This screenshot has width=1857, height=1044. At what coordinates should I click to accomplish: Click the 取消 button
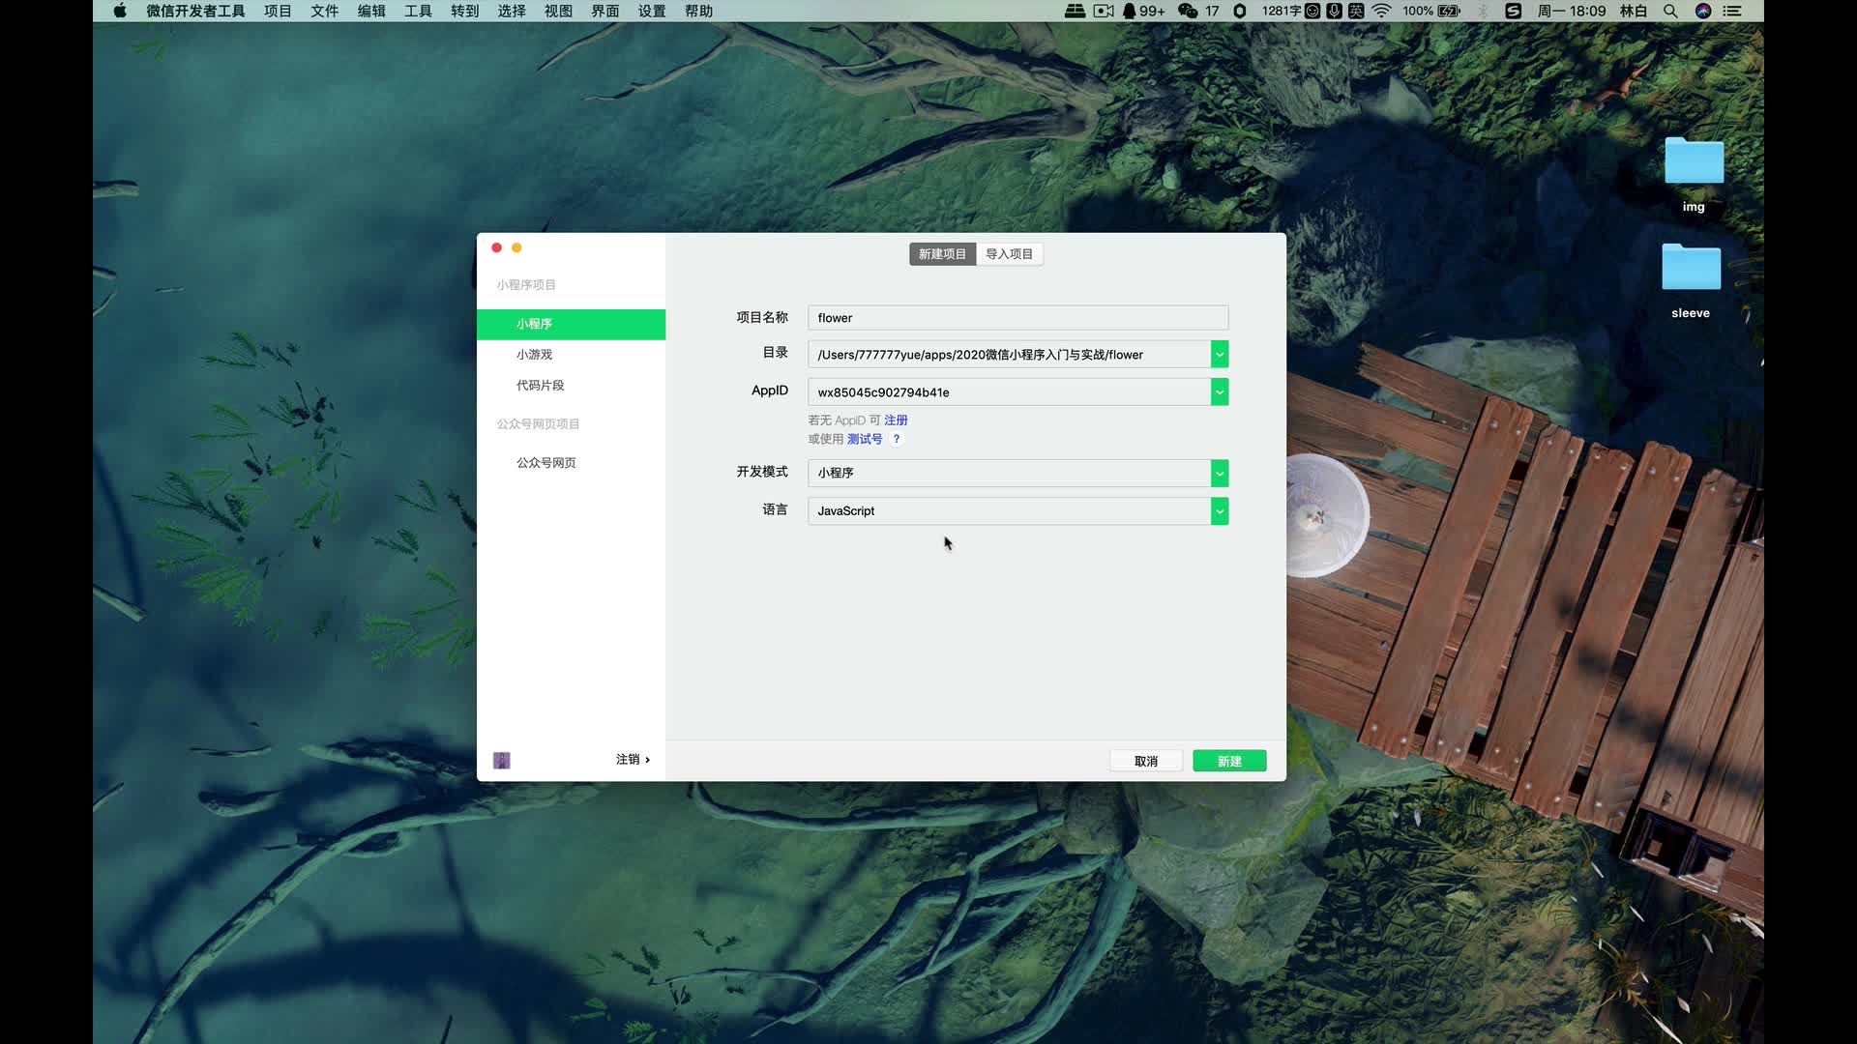tap(1146, 761)
